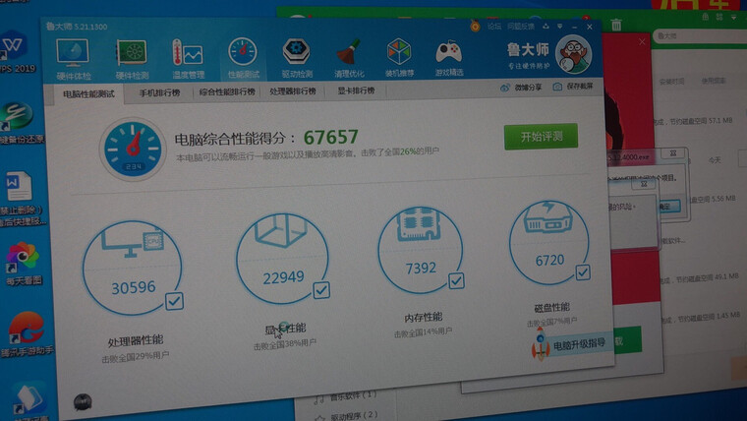
Task: Click 内存性能 label
Action: click(423, 317)
